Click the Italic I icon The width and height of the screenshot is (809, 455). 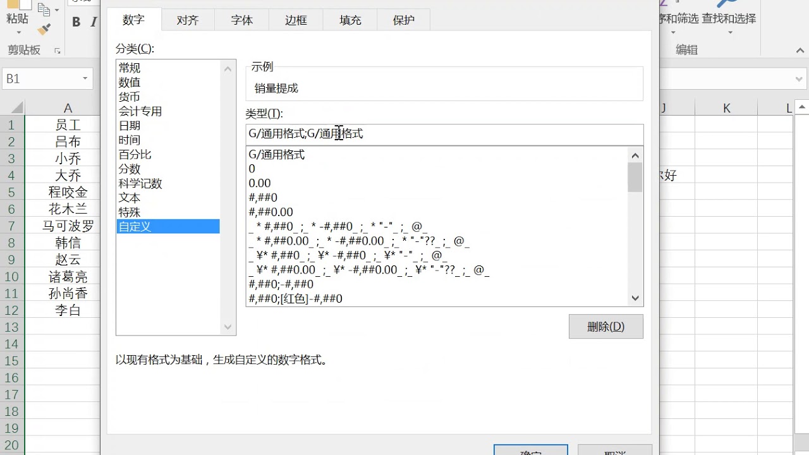[94, 21]
